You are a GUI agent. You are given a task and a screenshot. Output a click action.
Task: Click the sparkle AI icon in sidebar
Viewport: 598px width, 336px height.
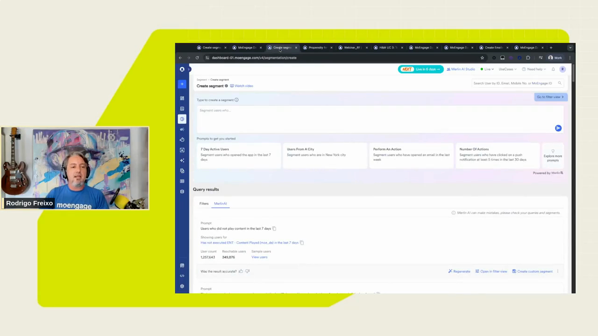tap(182, 161)
